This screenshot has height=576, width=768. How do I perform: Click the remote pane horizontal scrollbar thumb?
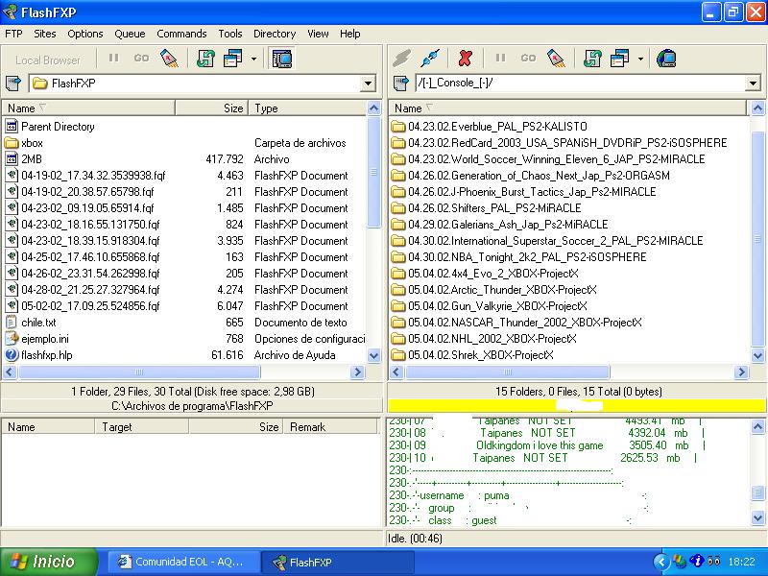507,372
